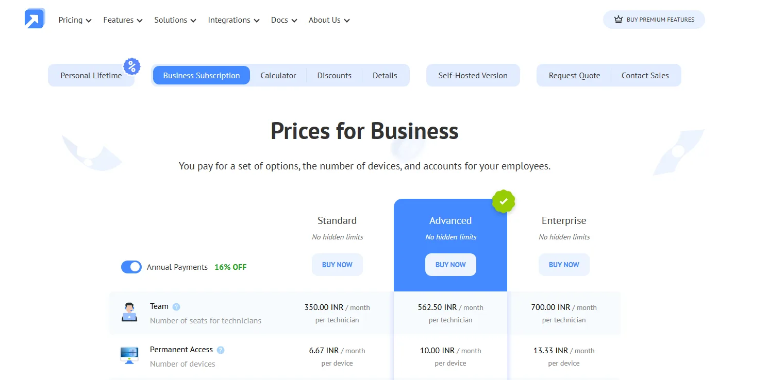Click Number of seats for technicians text
Screen dimensions: 768x380
[206, 320]
